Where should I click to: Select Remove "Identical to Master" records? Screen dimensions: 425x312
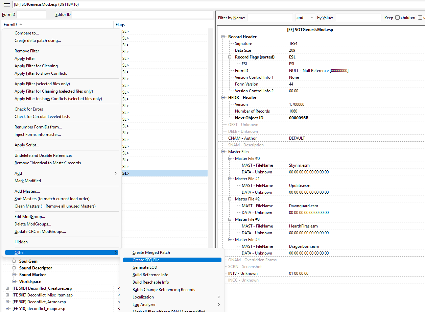(62, 163)
